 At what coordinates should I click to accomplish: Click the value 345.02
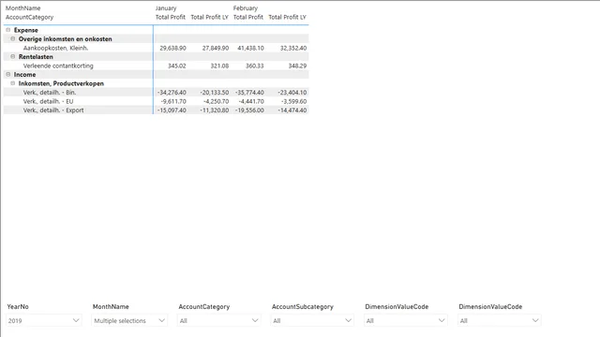[177, 66]
